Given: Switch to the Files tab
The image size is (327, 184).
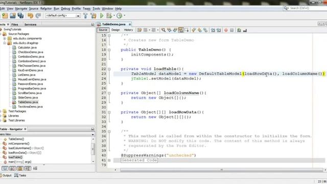Looking at the screenshot, I should coord(15,25).
